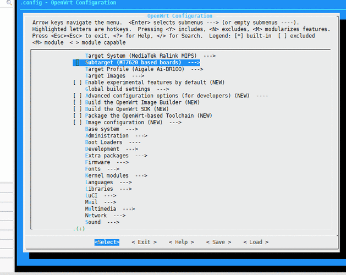Image resolution: width=346 pixels, height=275 pixels.
Task: Open Target Images submenu
Action: pyautogui.click(x=114, y=76)
